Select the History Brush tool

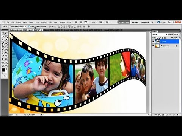(x=6, y=46)
